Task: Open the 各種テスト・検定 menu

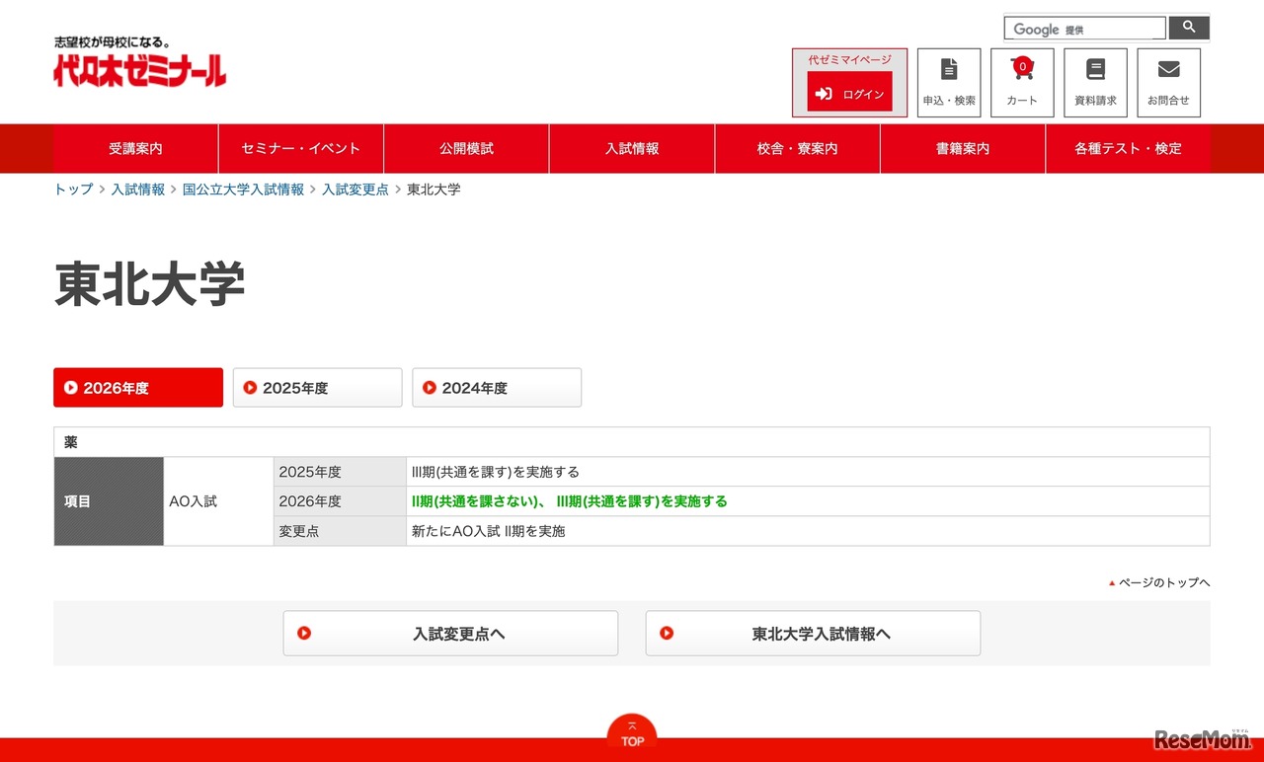Action: tap(1128, 149)
